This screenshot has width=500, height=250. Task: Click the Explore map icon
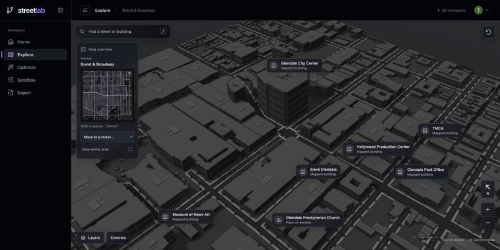click(11, 54)
